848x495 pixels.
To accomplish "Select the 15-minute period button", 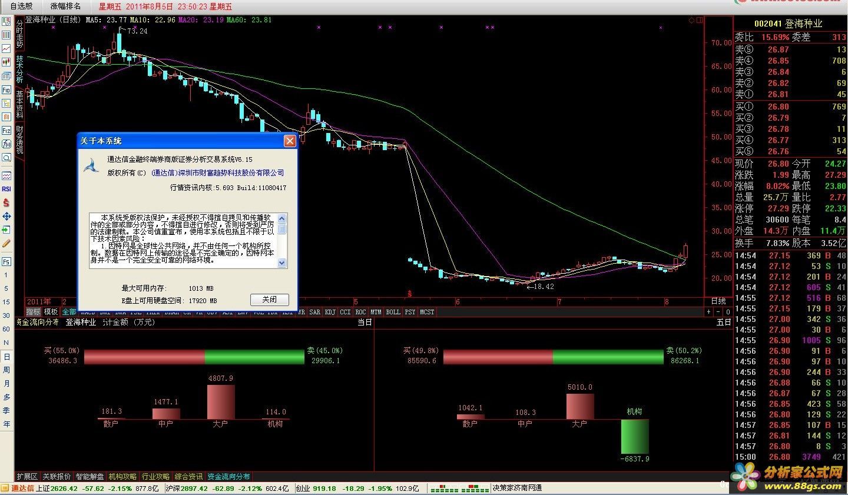I will point(6,302).
